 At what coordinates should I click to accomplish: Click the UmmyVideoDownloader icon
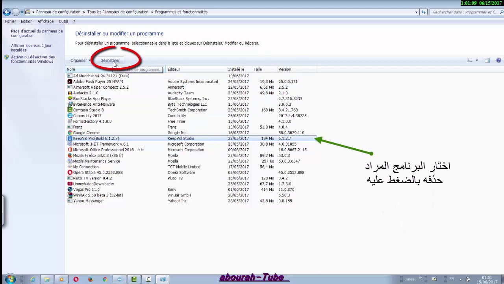[x=70, y=184]
